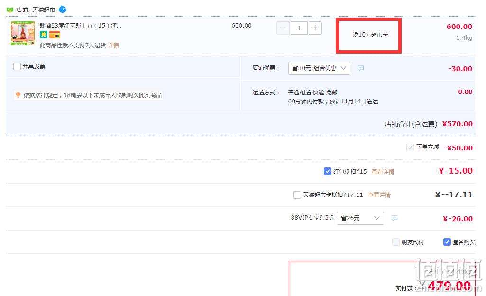Image resolution: width=486 pixels, height=296 pixels.
Task: Open 查看详情 for red envelope deduction
Action: pyautogui.click(x=383, y=172)
